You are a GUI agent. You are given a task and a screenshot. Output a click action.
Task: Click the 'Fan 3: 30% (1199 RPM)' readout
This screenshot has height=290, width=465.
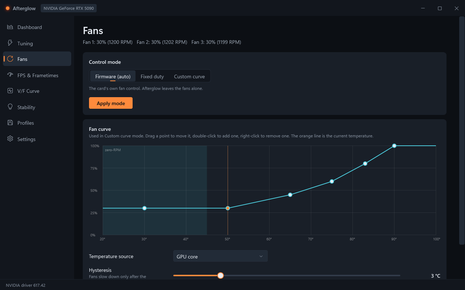(216, 42)
